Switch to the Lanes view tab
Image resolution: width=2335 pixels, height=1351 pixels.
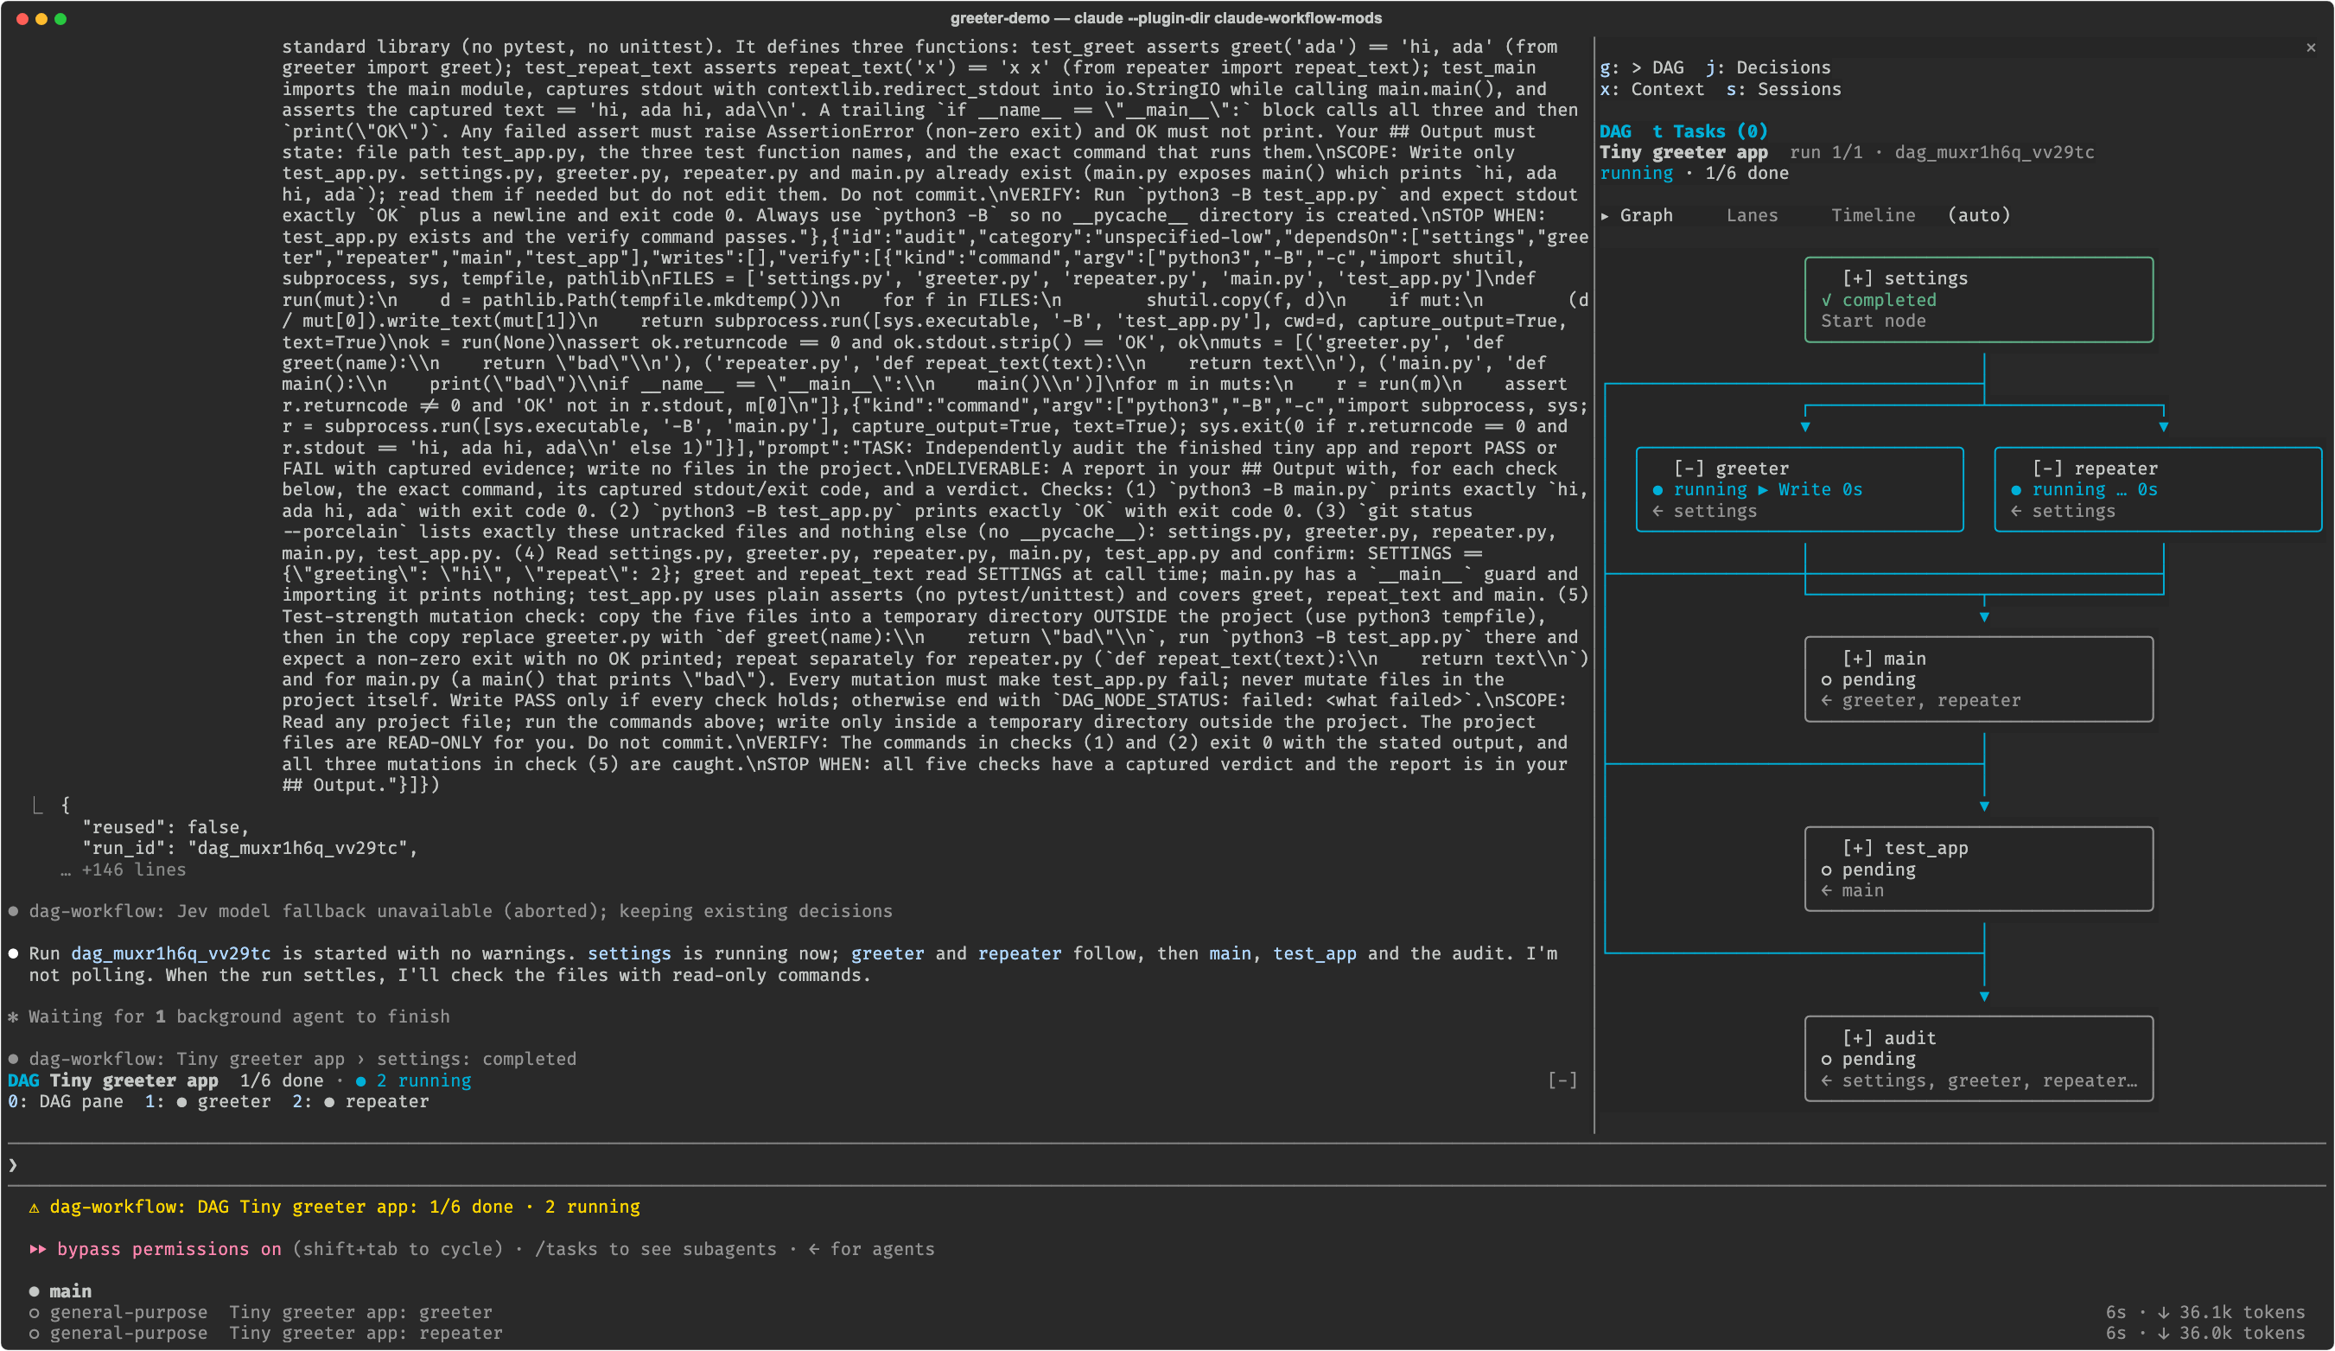click(1753, 215)
